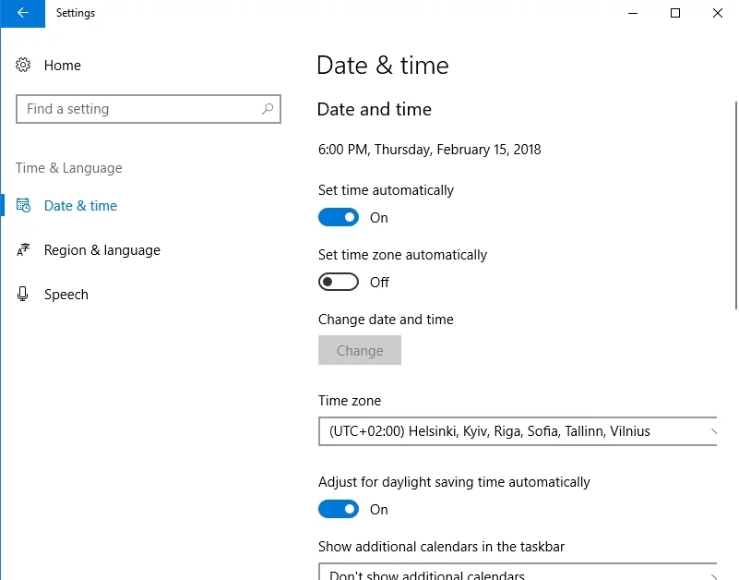
Task: Maximize the Settings window
Action: 675,13
